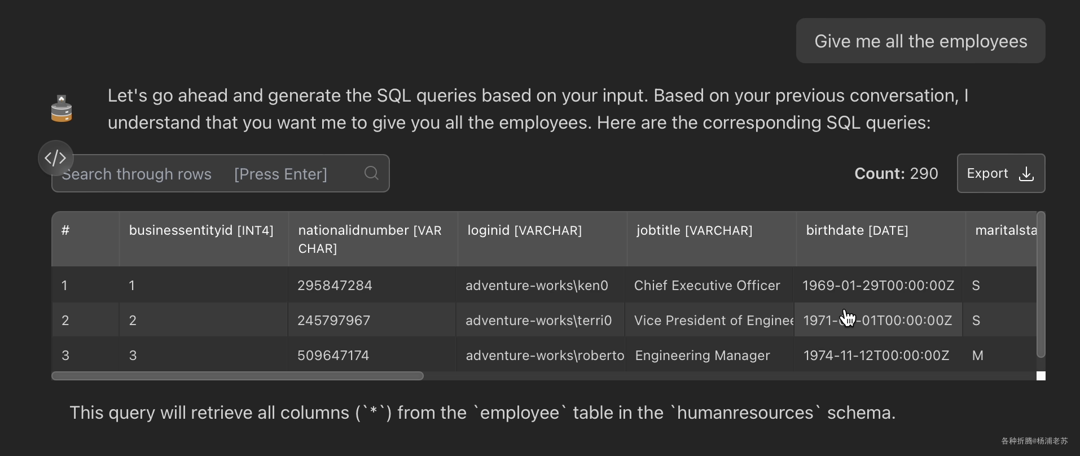The image size is (1080, 456).
Task: Click the code view toggle icon
Action: [55, 158]
